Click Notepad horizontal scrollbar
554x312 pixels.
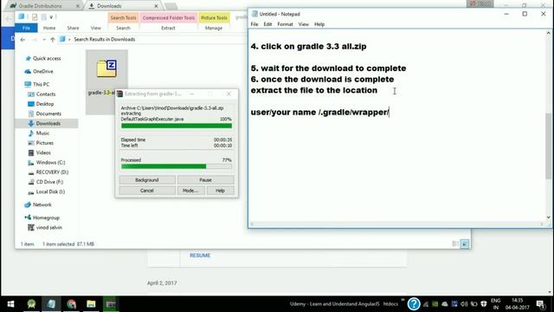point(397,224)
